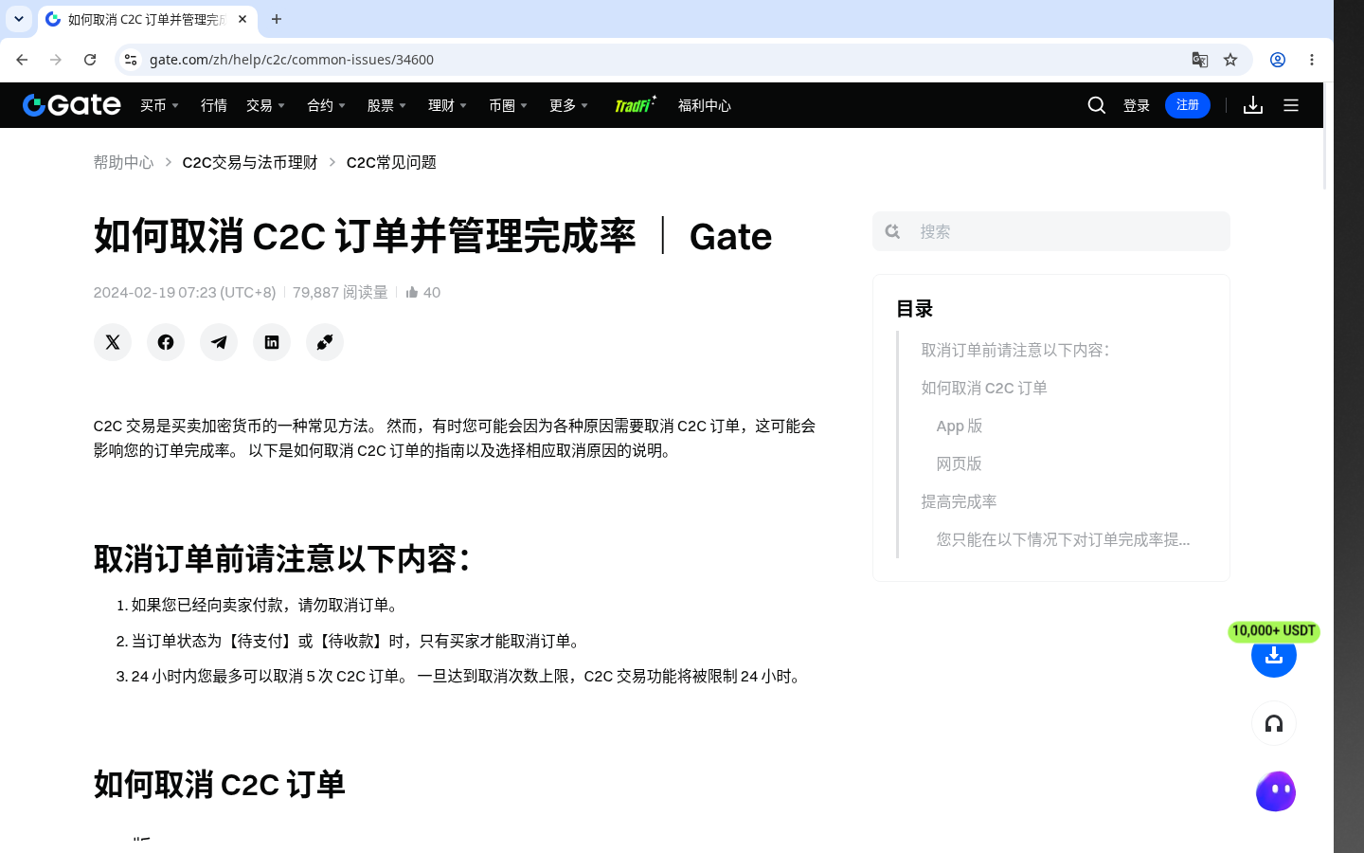Expand the 买币 dropdown menu
The width and height of the screenshot is (1364, 853).
tap(159, 105)
